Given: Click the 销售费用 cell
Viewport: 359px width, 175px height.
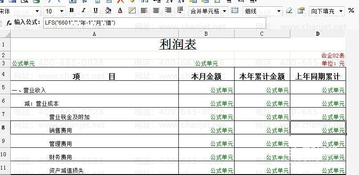Looking at the screenshot, I should (95, 128).
